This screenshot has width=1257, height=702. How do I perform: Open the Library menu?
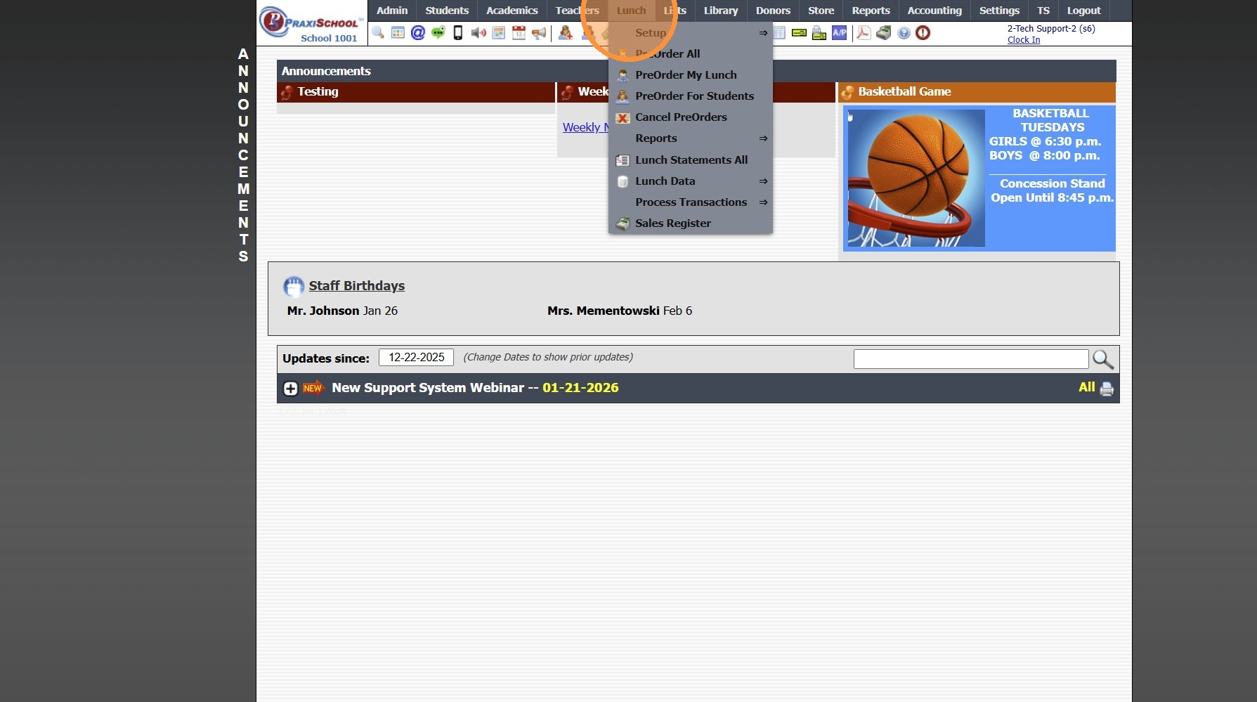tap(721, 11)
